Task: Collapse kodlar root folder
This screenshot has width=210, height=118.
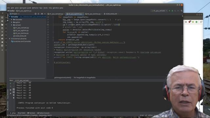Action: point(10,17)
